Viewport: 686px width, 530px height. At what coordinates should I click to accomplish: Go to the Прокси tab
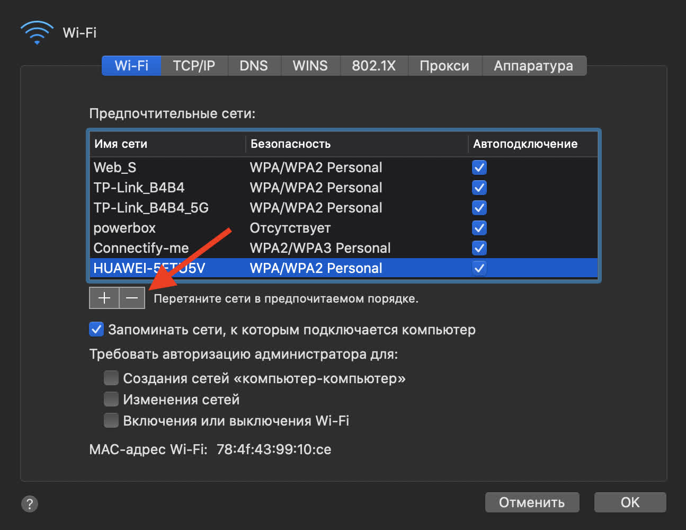point(444,66)
